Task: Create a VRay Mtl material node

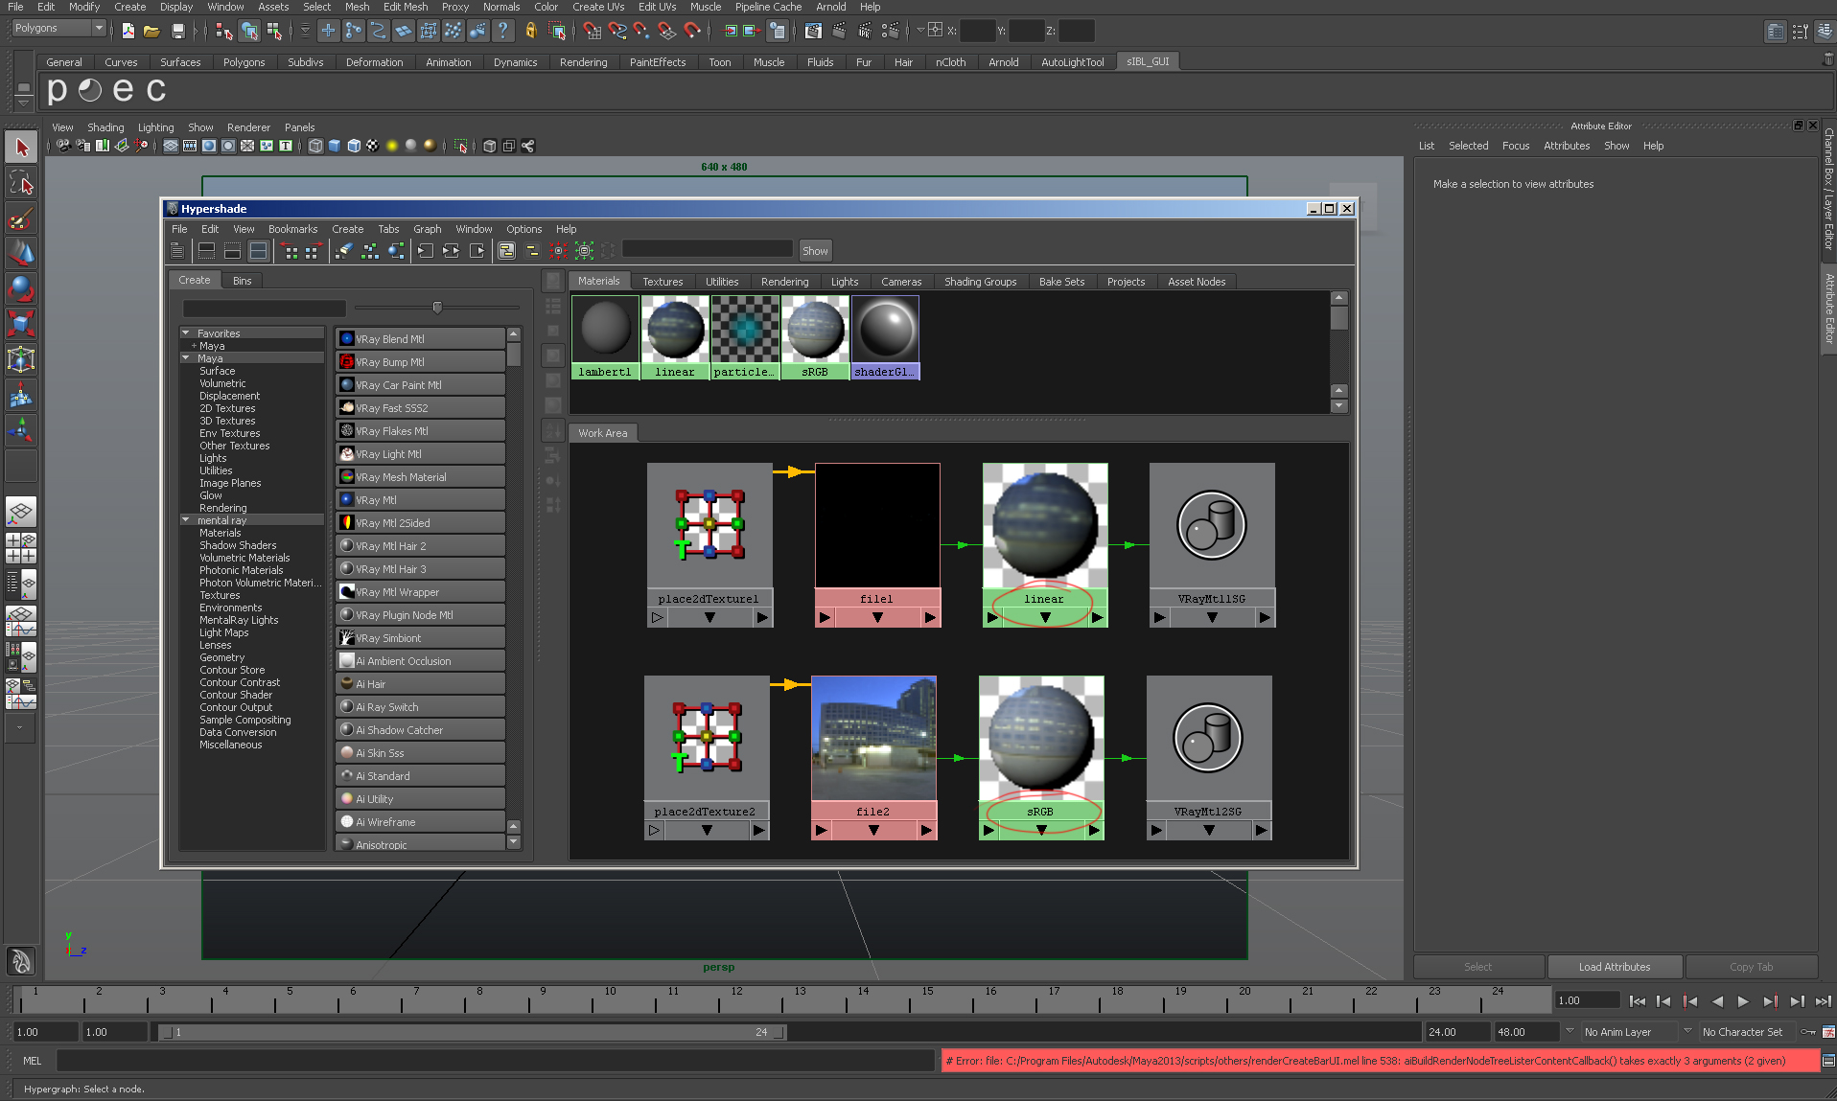Action: pyautogui.click(x=420, y=500)
